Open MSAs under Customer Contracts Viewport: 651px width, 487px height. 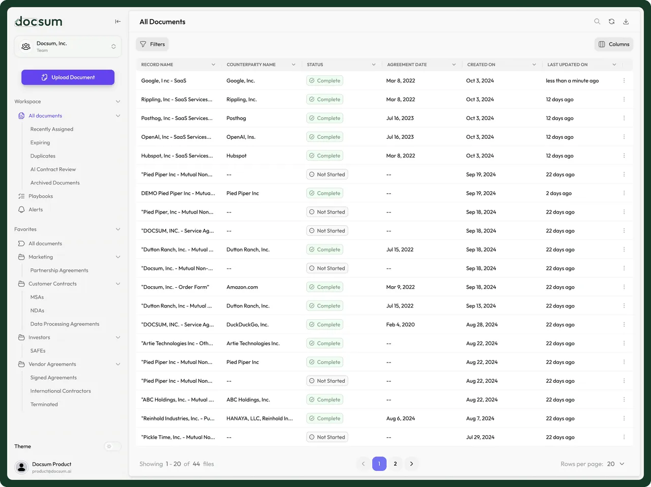pos(37,297)
